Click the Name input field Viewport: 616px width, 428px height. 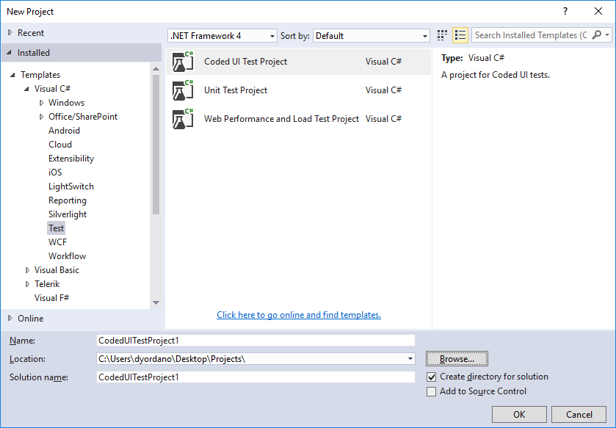click(256, 341)
